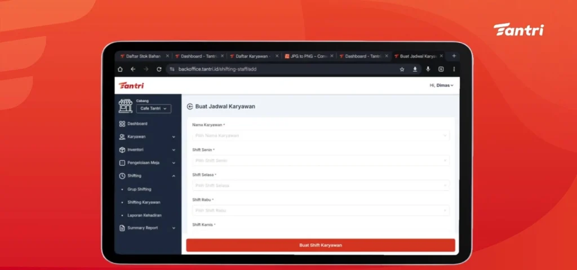Click the Tantri logo in the header

click(131, 86)
